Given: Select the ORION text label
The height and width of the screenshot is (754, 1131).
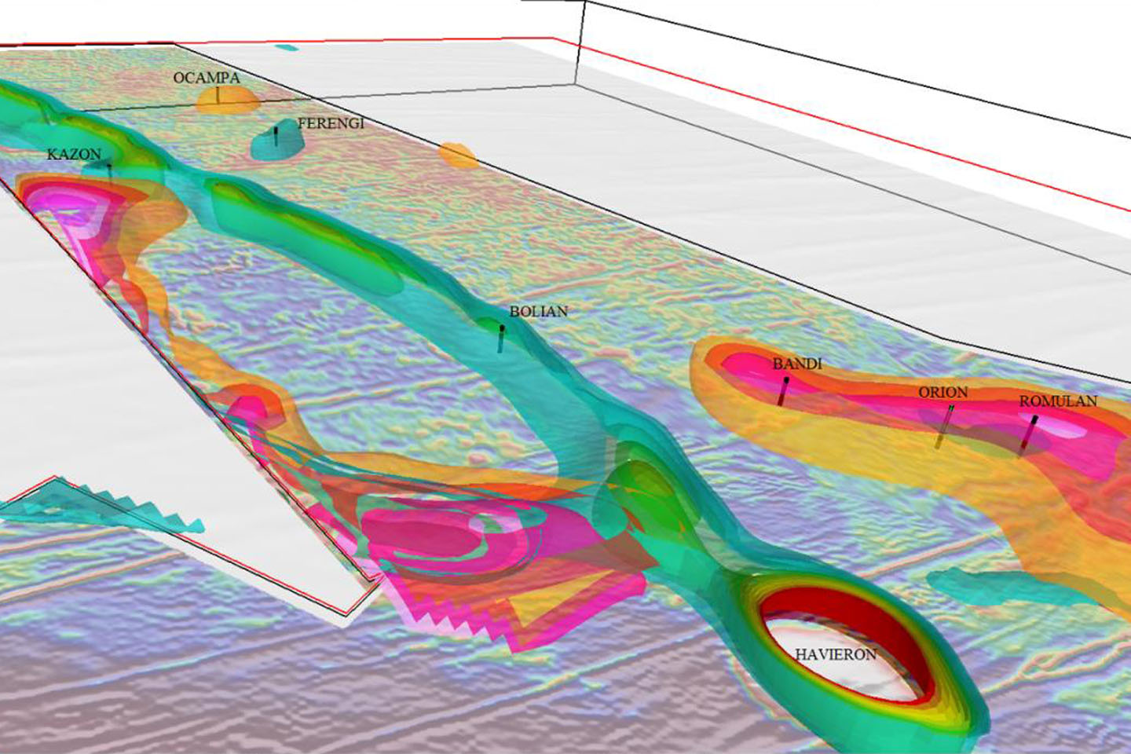Looking at the screenshot, I should click(942, 392).
